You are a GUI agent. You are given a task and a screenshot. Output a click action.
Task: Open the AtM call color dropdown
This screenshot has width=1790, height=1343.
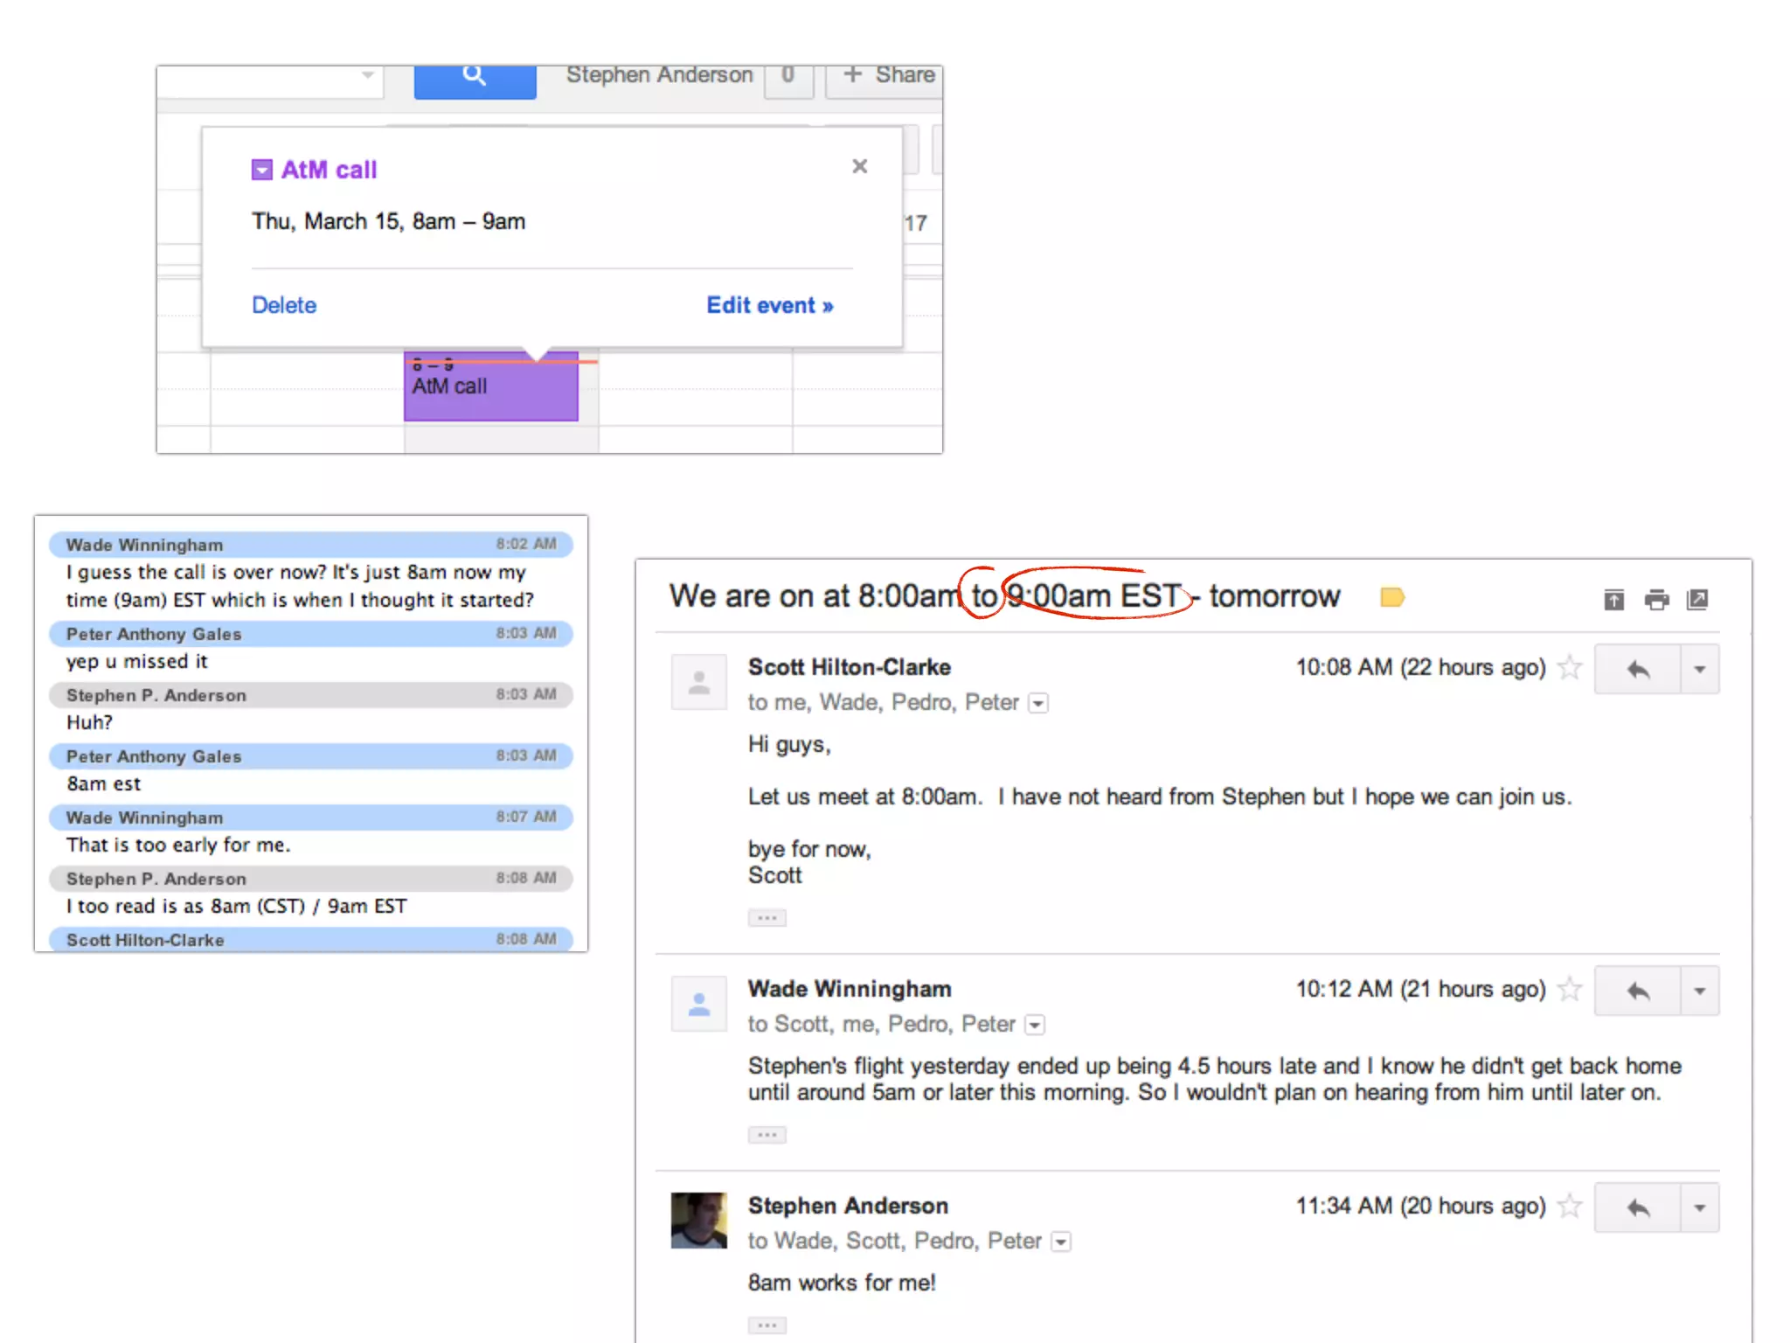[261, 170]
